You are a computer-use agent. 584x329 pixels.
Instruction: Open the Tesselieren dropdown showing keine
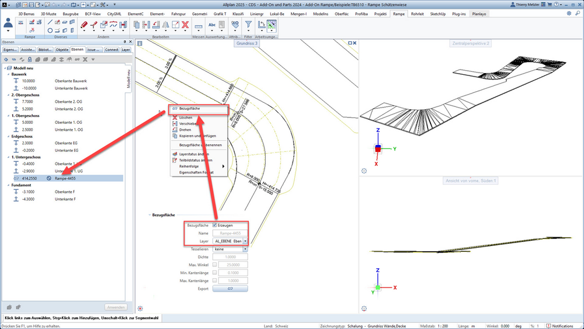230,249
